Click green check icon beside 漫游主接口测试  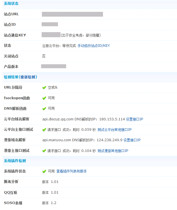44,151
